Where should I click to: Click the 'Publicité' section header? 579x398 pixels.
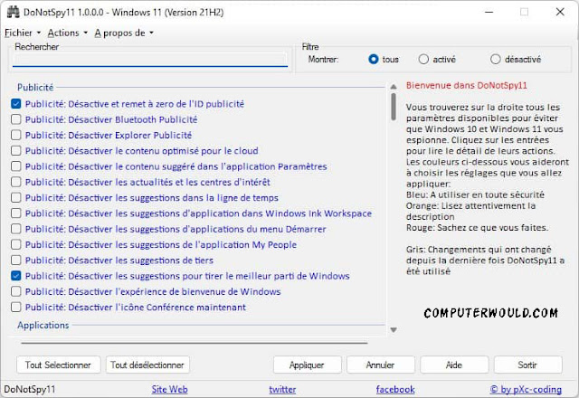point(35,88)
